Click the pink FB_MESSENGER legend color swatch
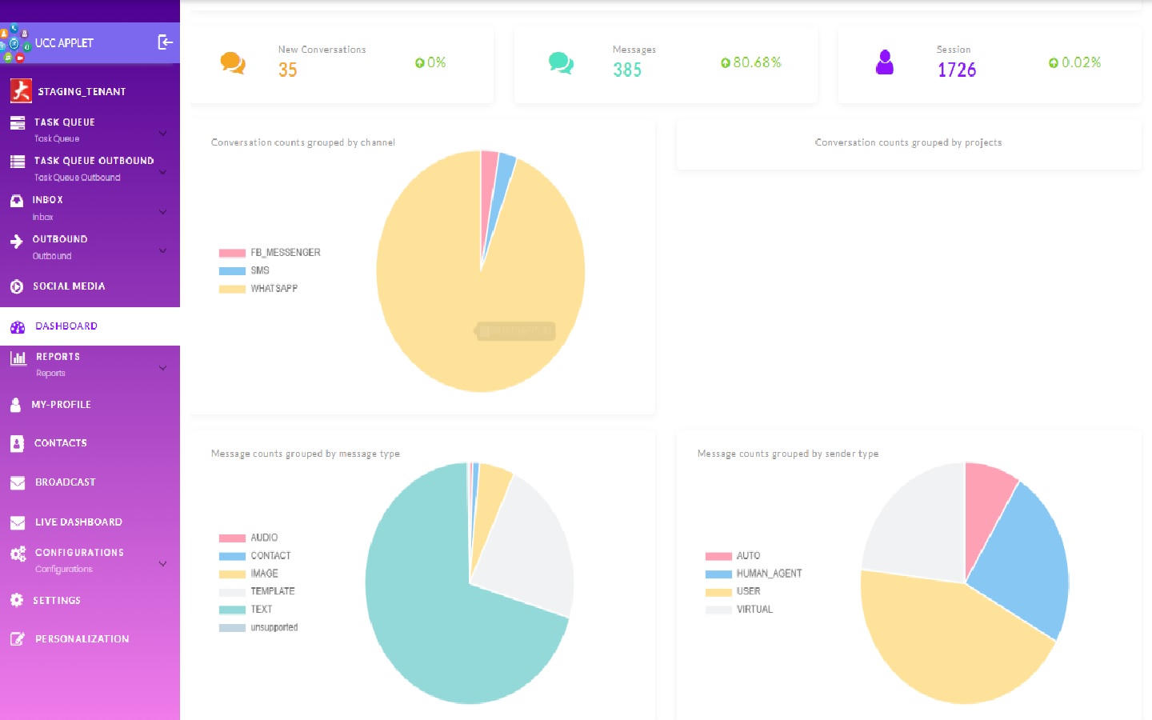This screenshot has height=720, width=1152. click(x=232, y=253)
